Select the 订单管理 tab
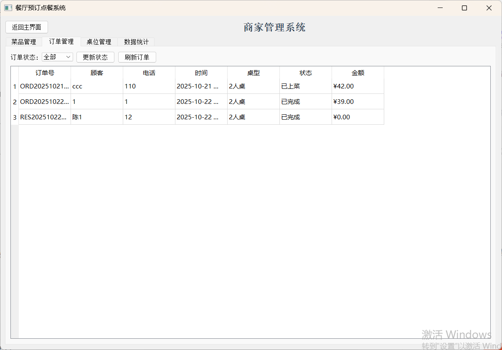The image size is (502, 350). (x=61, y=41)
